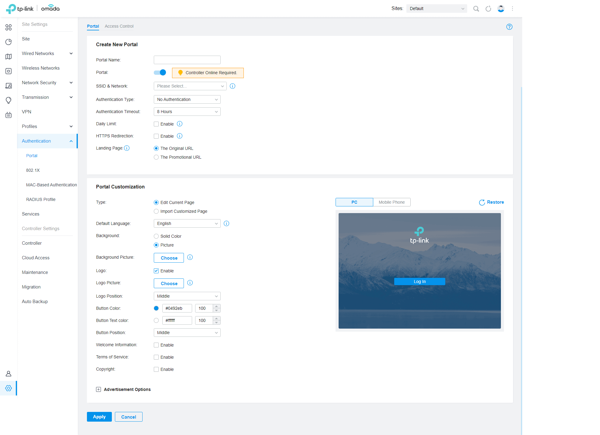This screenshot has height=435, width=600.
Task: Open the Button Color blue swatch
Action: coord(156,308)
